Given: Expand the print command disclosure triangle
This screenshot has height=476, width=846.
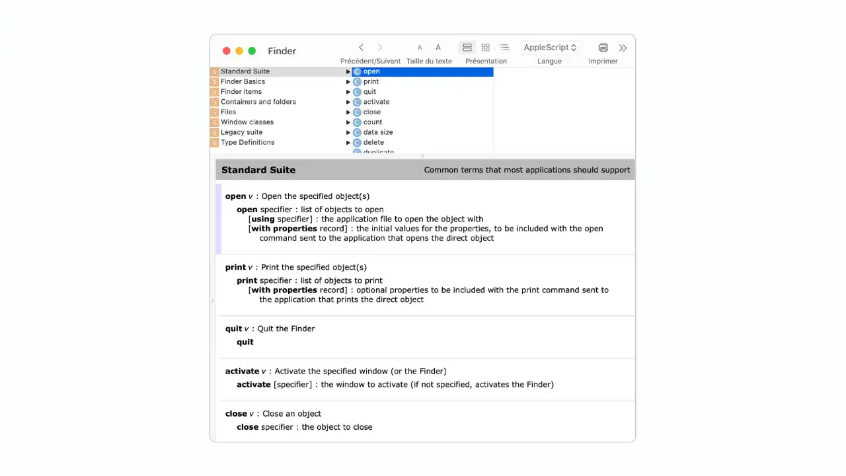Looking at the screenshot, I should pos(348,82).
